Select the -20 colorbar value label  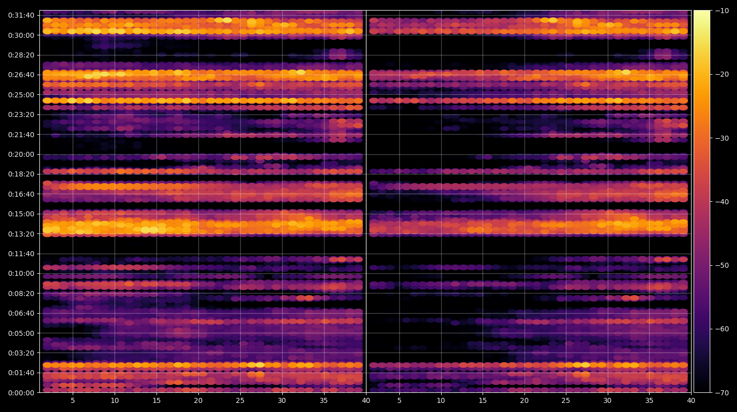[722, 74]
